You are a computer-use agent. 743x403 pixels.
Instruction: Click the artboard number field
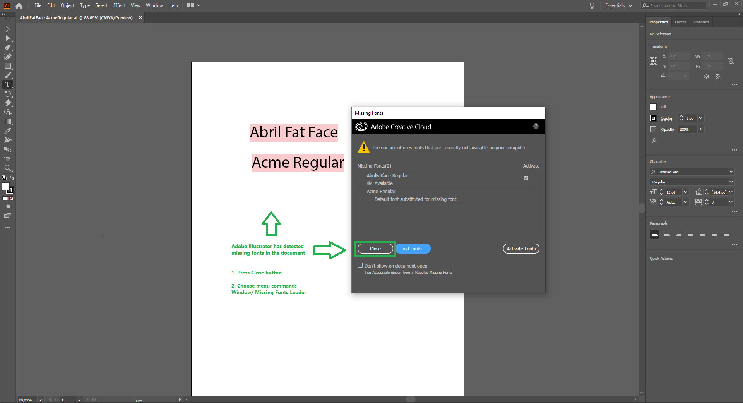68,400
